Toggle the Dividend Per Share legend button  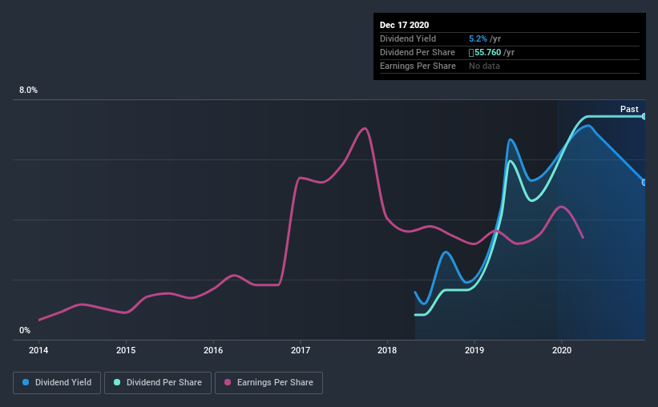pos(158,383)
